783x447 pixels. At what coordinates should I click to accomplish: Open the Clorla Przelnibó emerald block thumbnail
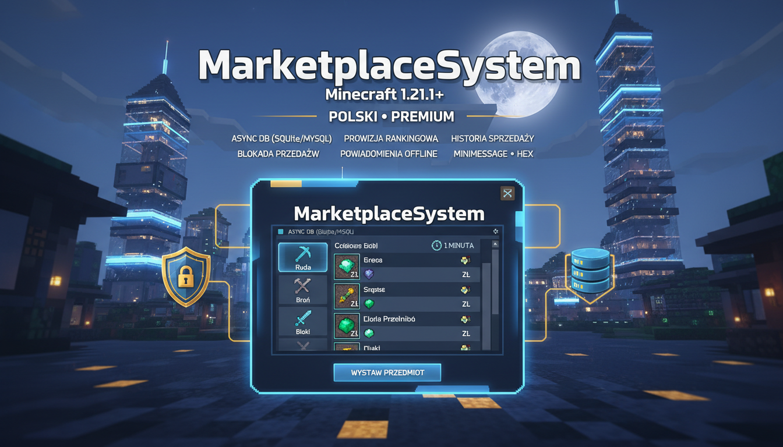347,326
